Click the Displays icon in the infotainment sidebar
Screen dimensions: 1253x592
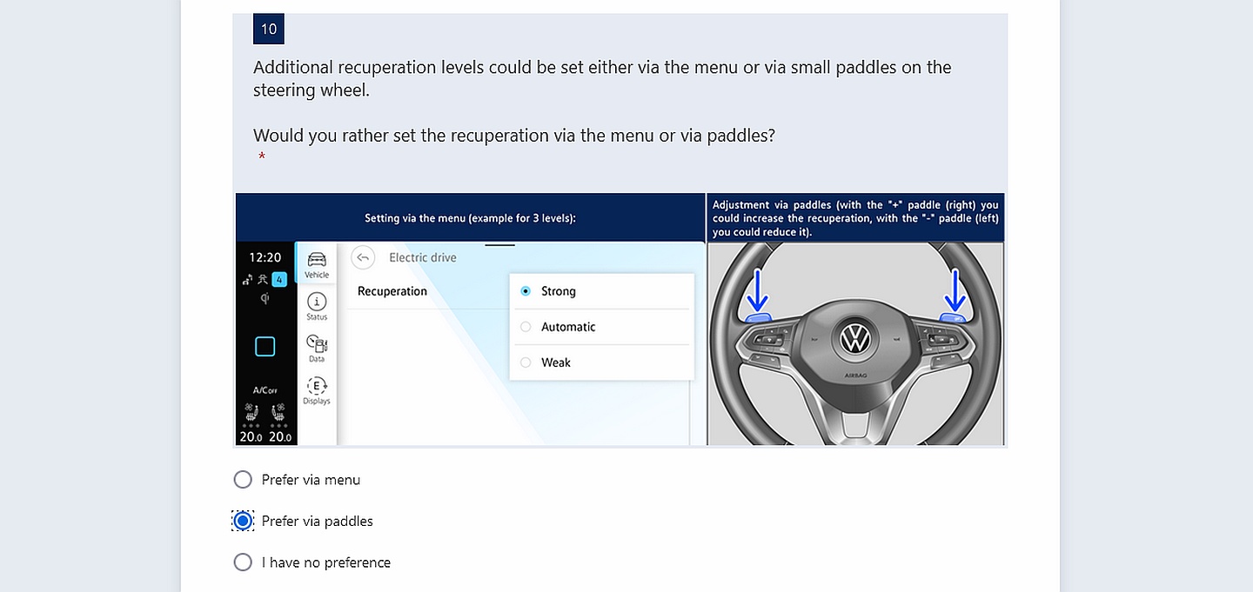(317, 386)
